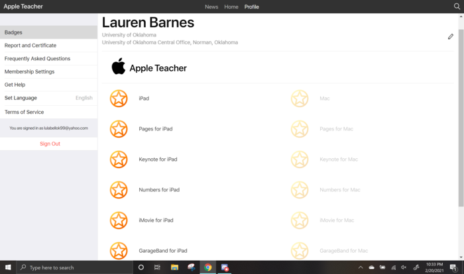The width and height of the screenshot is (464, 274).
Task: Open the Keynote for iPad badge
Action: pos(119,160)
